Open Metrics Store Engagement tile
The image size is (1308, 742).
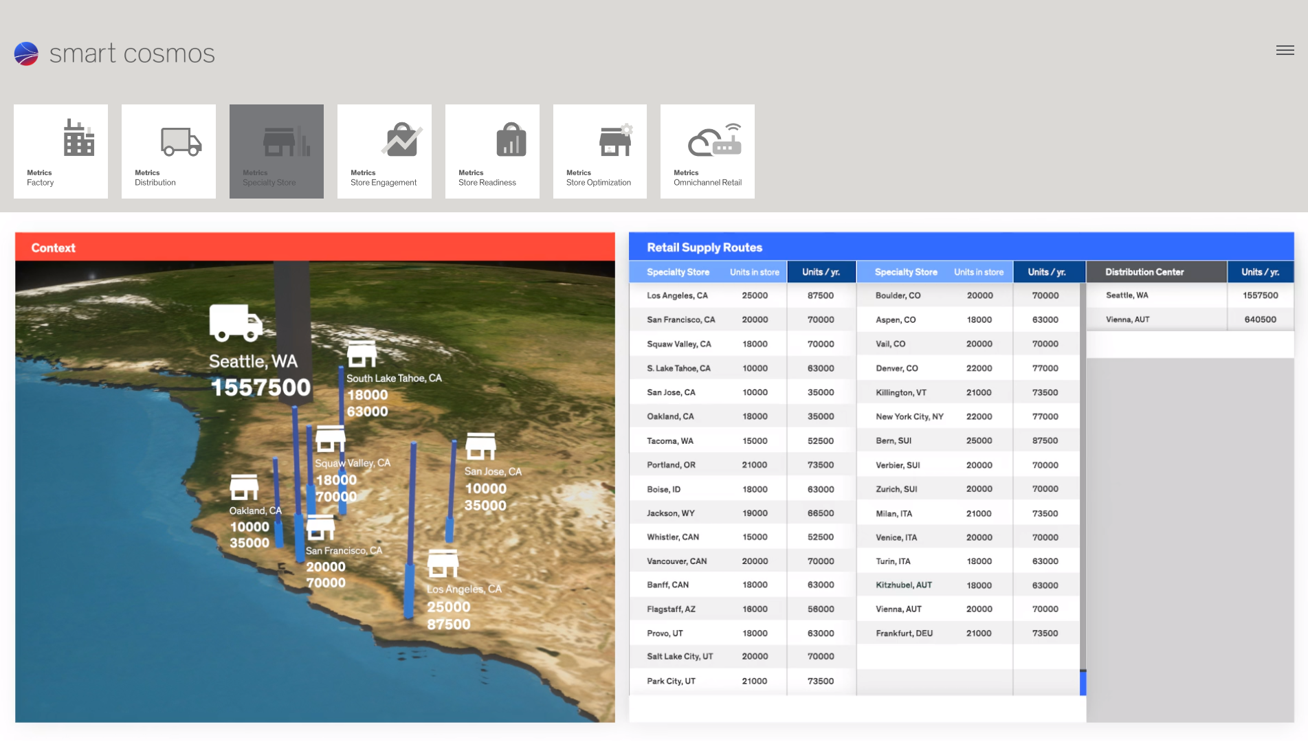[384, 151]
